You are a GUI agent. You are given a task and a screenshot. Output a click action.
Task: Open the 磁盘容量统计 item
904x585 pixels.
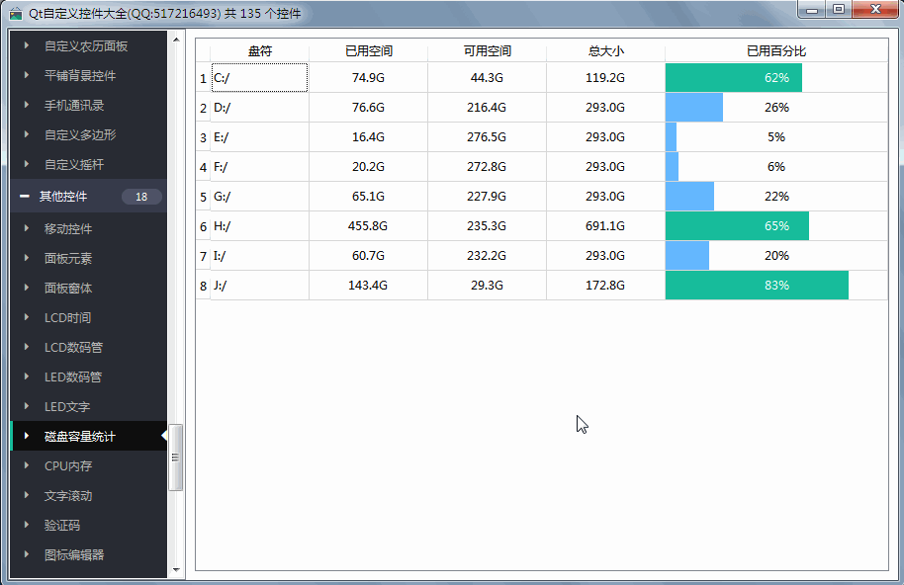coord(80,436)
